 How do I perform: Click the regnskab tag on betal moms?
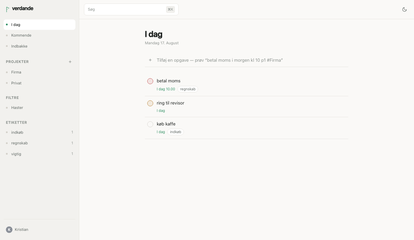point(188,89)
